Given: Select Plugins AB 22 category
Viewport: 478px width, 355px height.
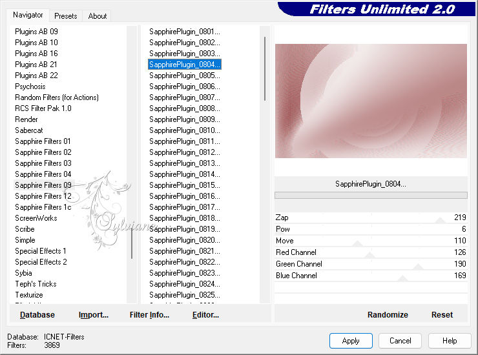Looking at the screenshot, I should tap(36, 76).
